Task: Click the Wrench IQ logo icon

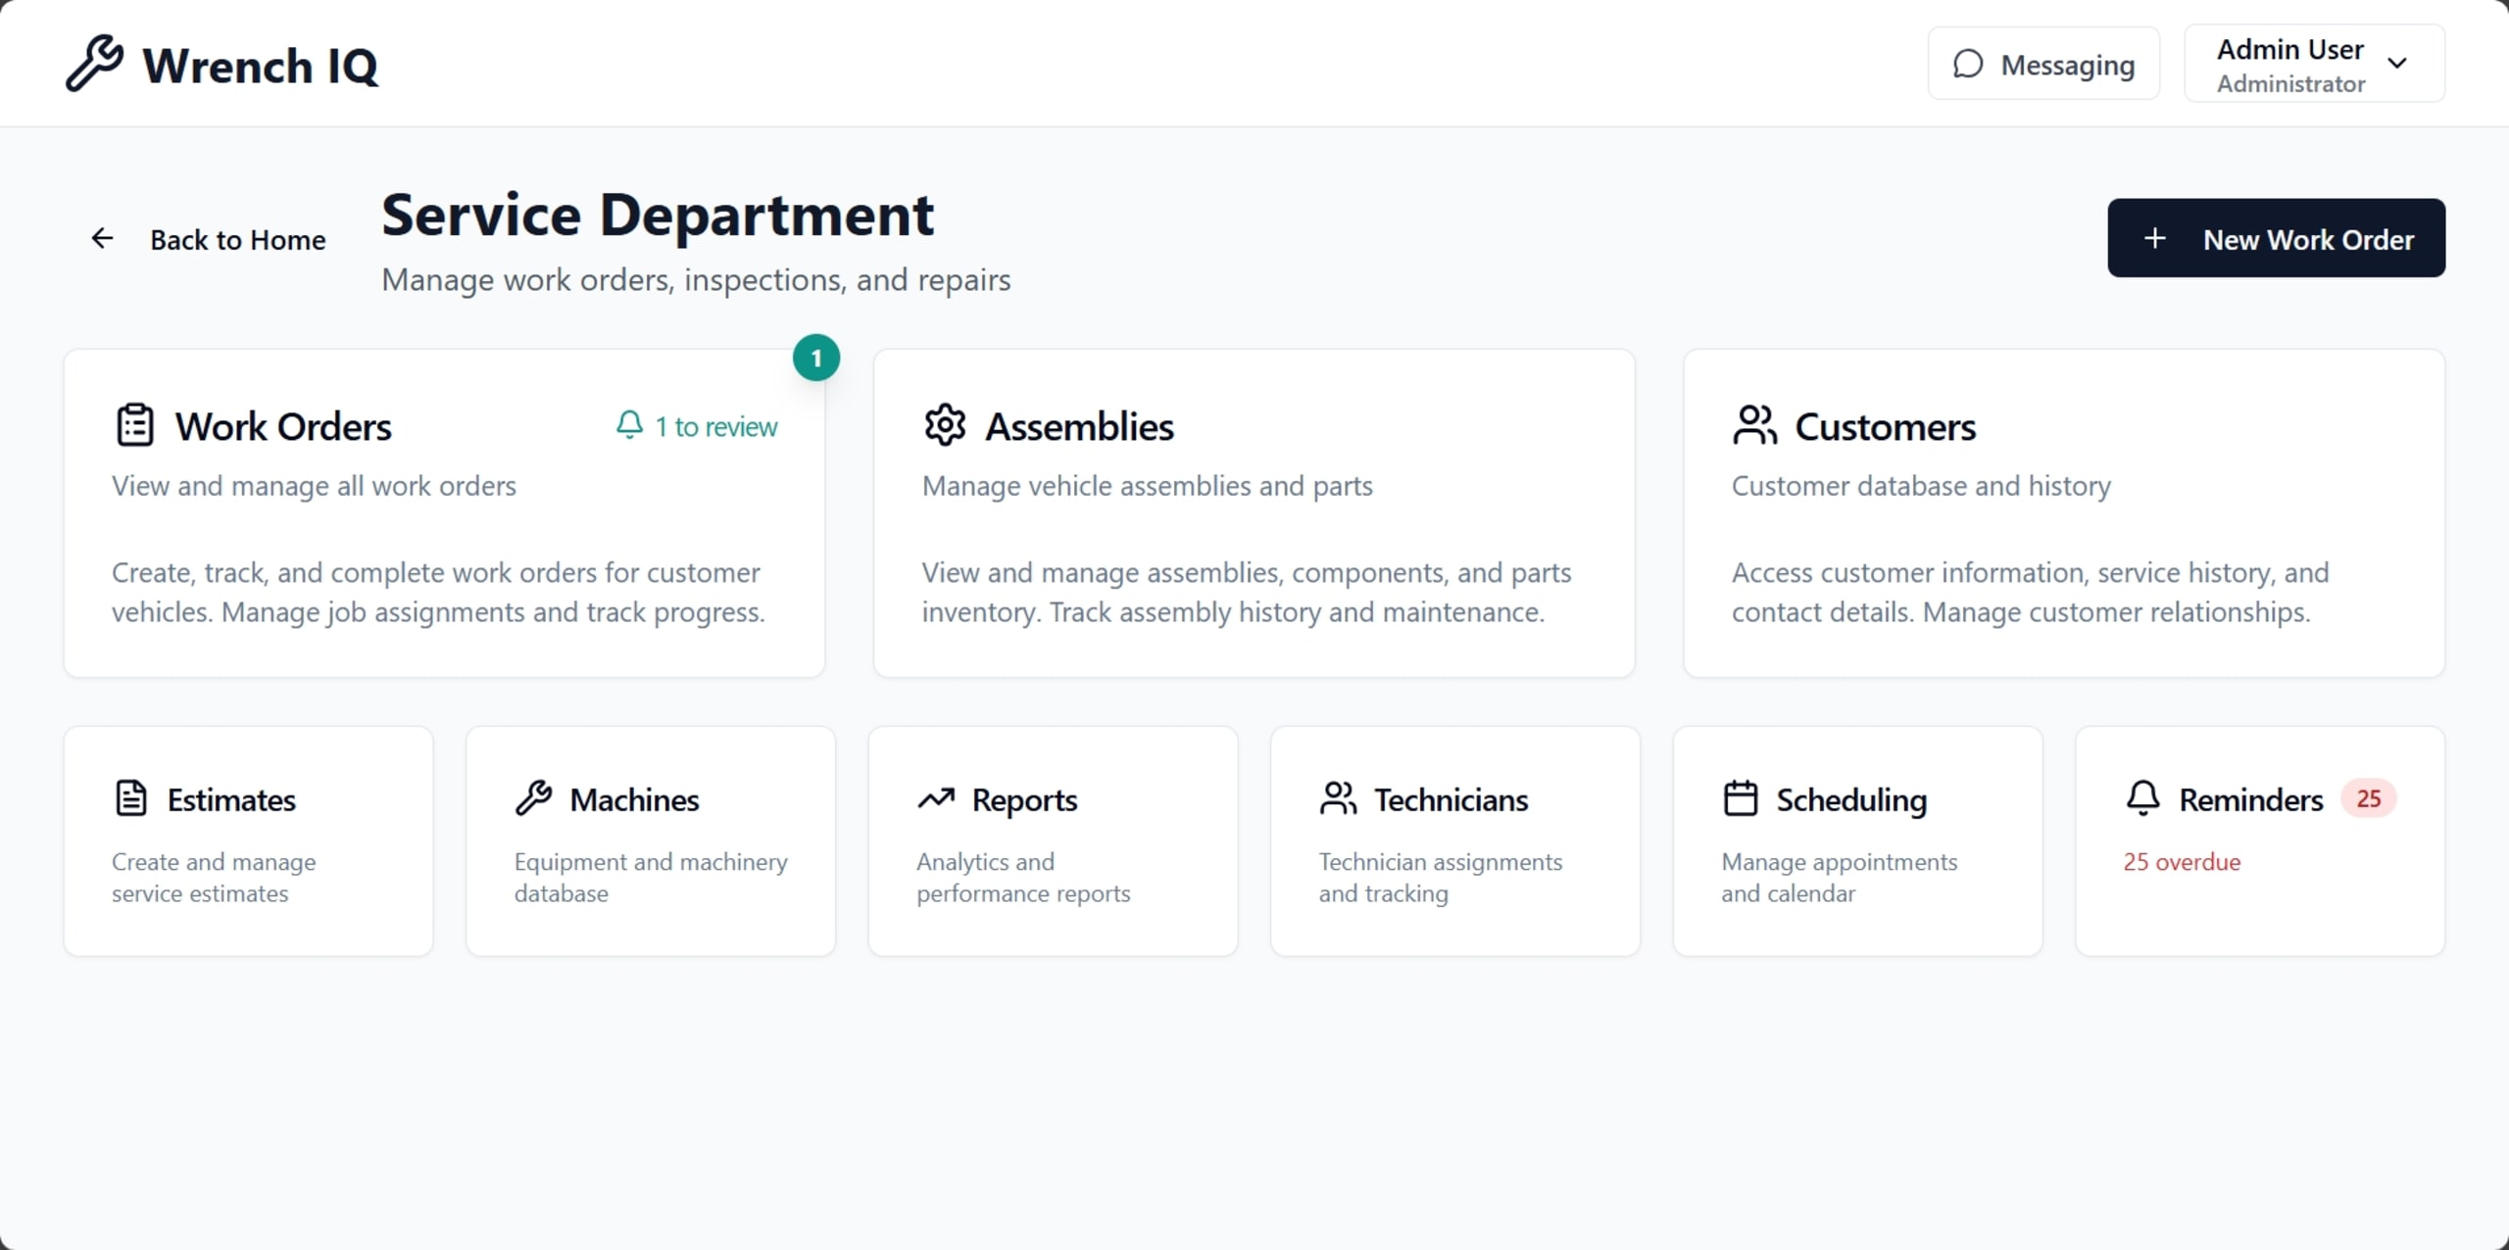Action: point(94,64)
